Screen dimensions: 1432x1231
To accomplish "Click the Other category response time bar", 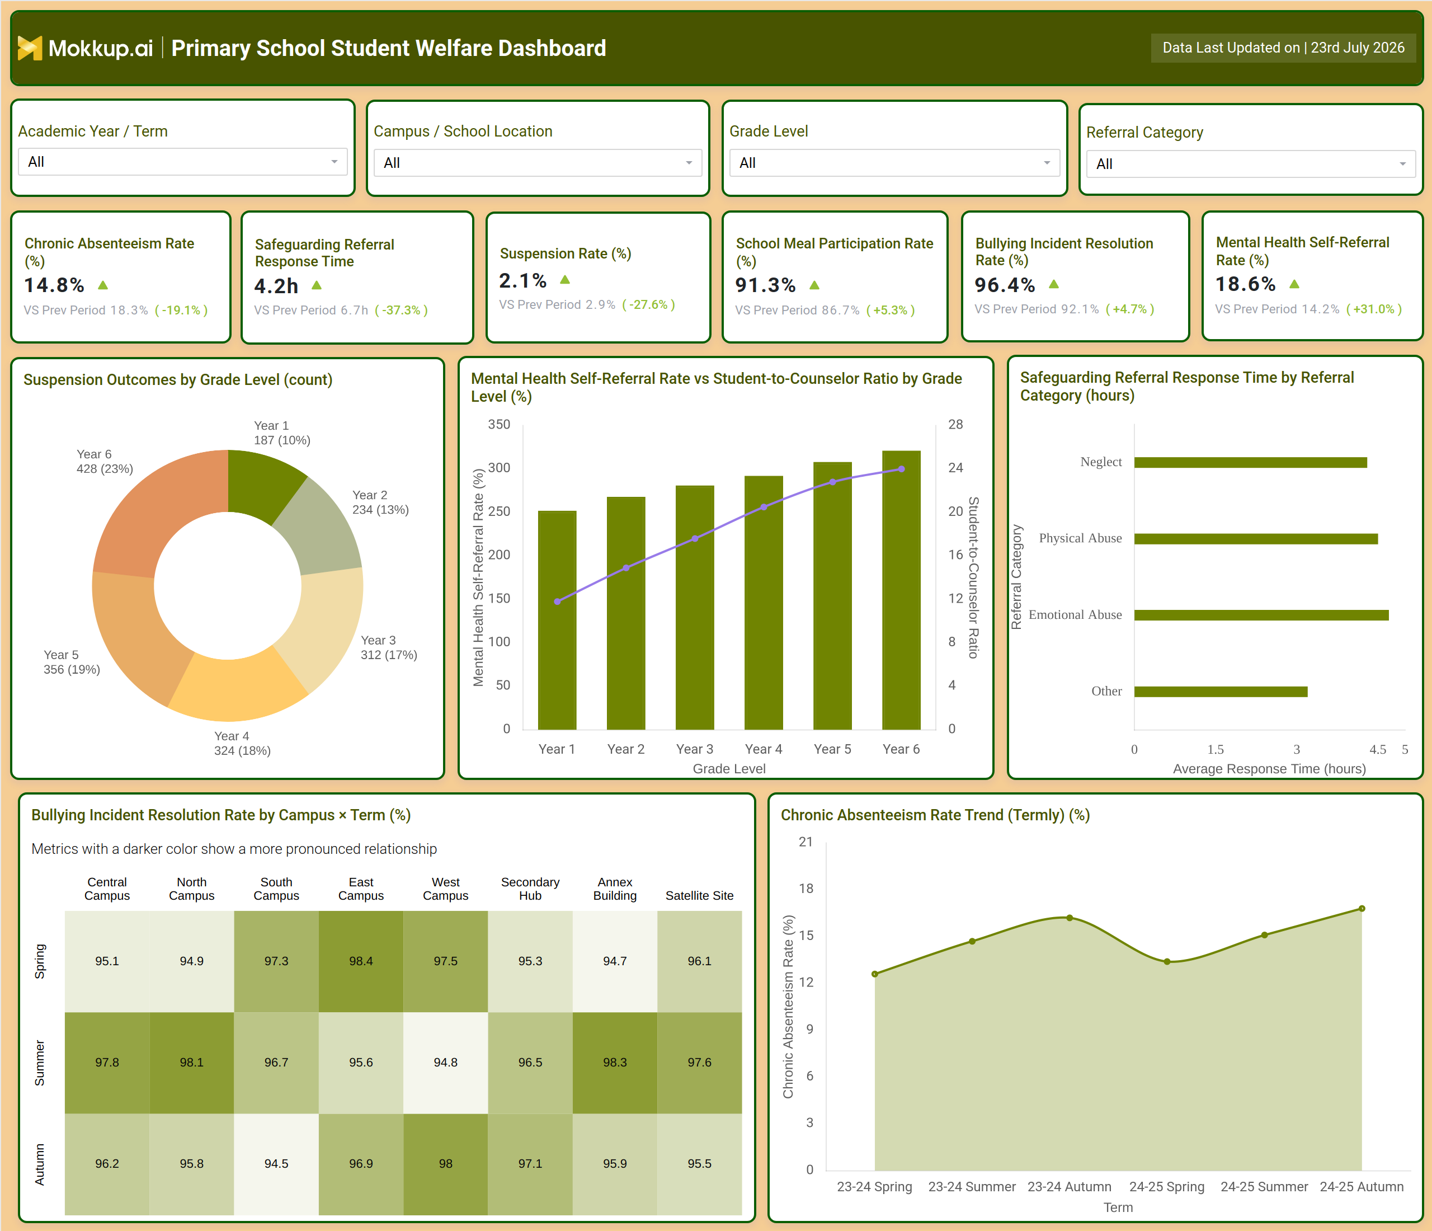I will point(1221,691).
